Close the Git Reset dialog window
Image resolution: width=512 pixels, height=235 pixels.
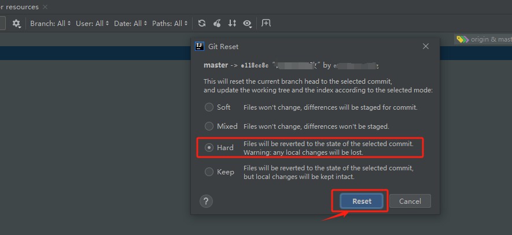coord(426,46)
